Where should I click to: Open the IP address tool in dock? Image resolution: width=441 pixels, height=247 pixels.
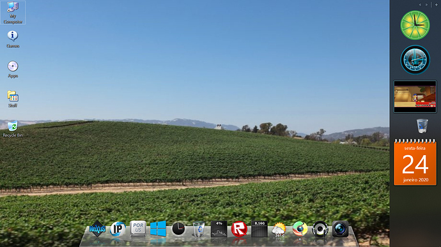(x=118, y=229)
